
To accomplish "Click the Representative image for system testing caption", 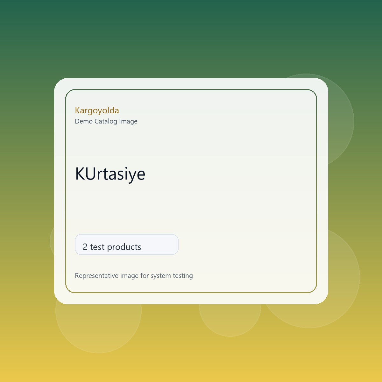I will pos(134,276).
